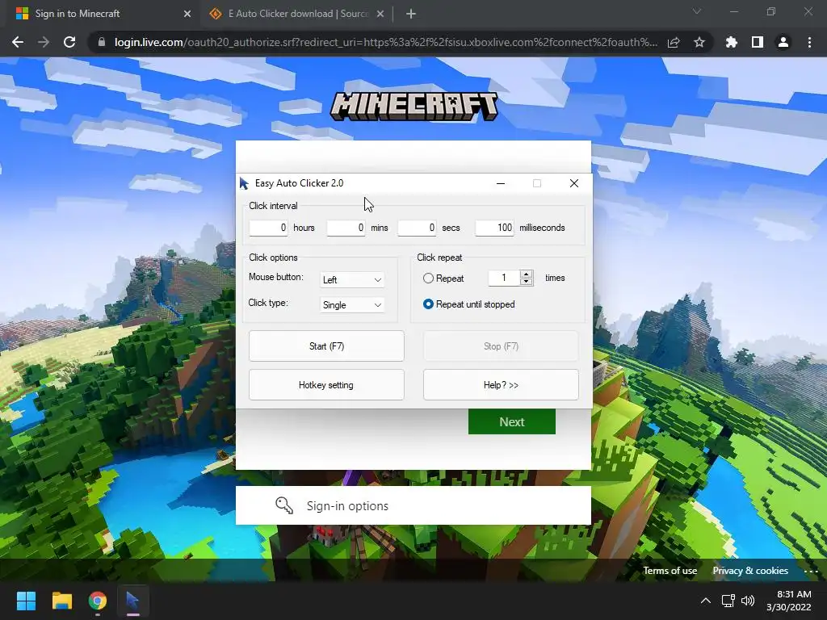Click the Minecraft logo
827x620 pixels.
[x=414, y=106]
